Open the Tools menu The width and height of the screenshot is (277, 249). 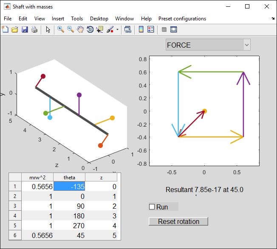tap(77, 19)
